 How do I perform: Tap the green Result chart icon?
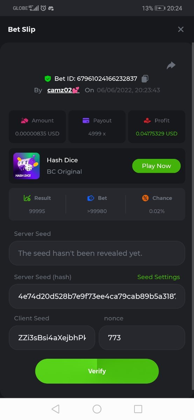(27, 198)
